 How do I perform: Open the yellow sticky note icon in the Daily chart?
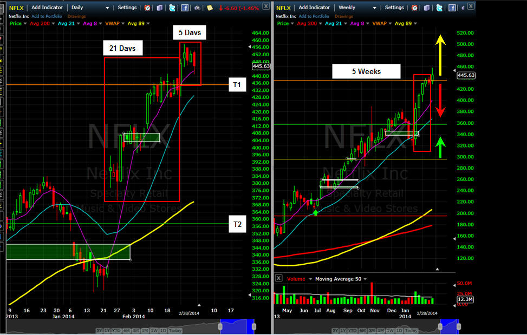tap(210, 8)
